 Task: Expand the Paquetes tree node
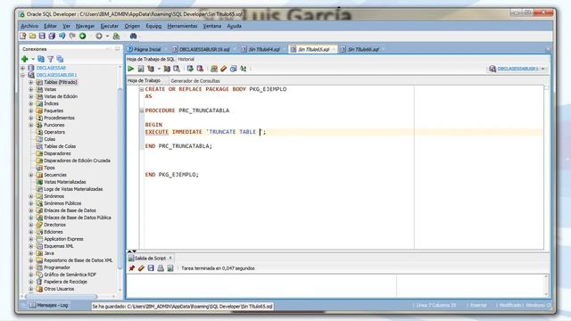tap(31, 111)
